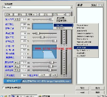The width and height of the screenshot is (107, 97).
Task: Open output stereo mode dropdown at panel bottom
Action: tap(45, 75)
